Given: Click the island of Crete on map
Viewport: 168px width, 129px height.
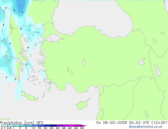Looking at the screenshot, I should coord(30,96).
